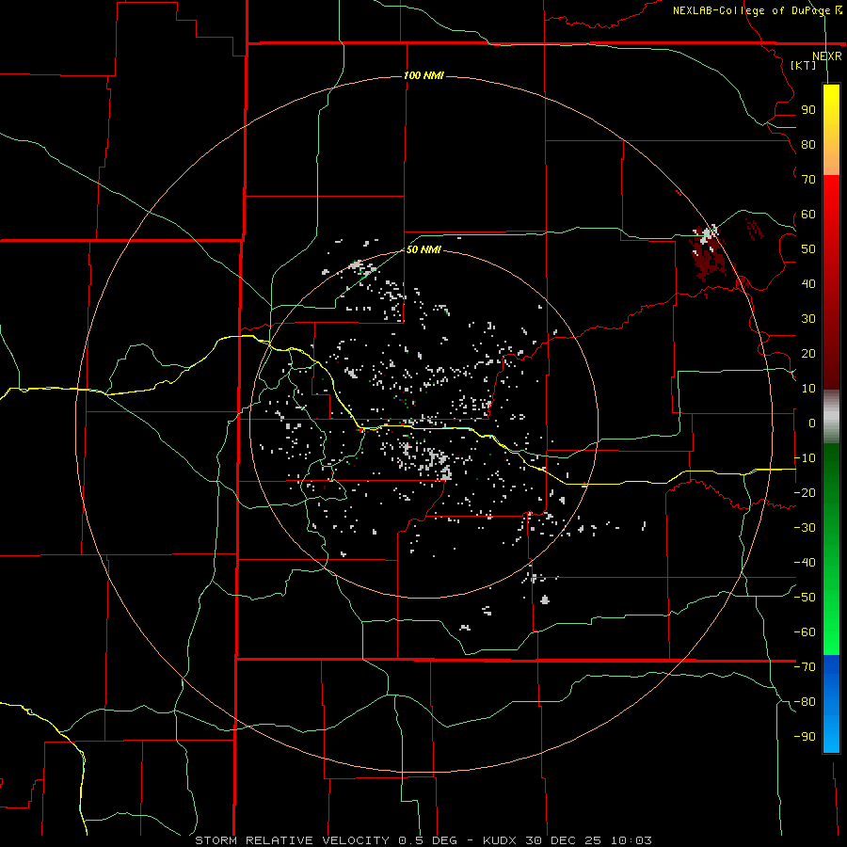Click the [KT] units label

point(804,65)
